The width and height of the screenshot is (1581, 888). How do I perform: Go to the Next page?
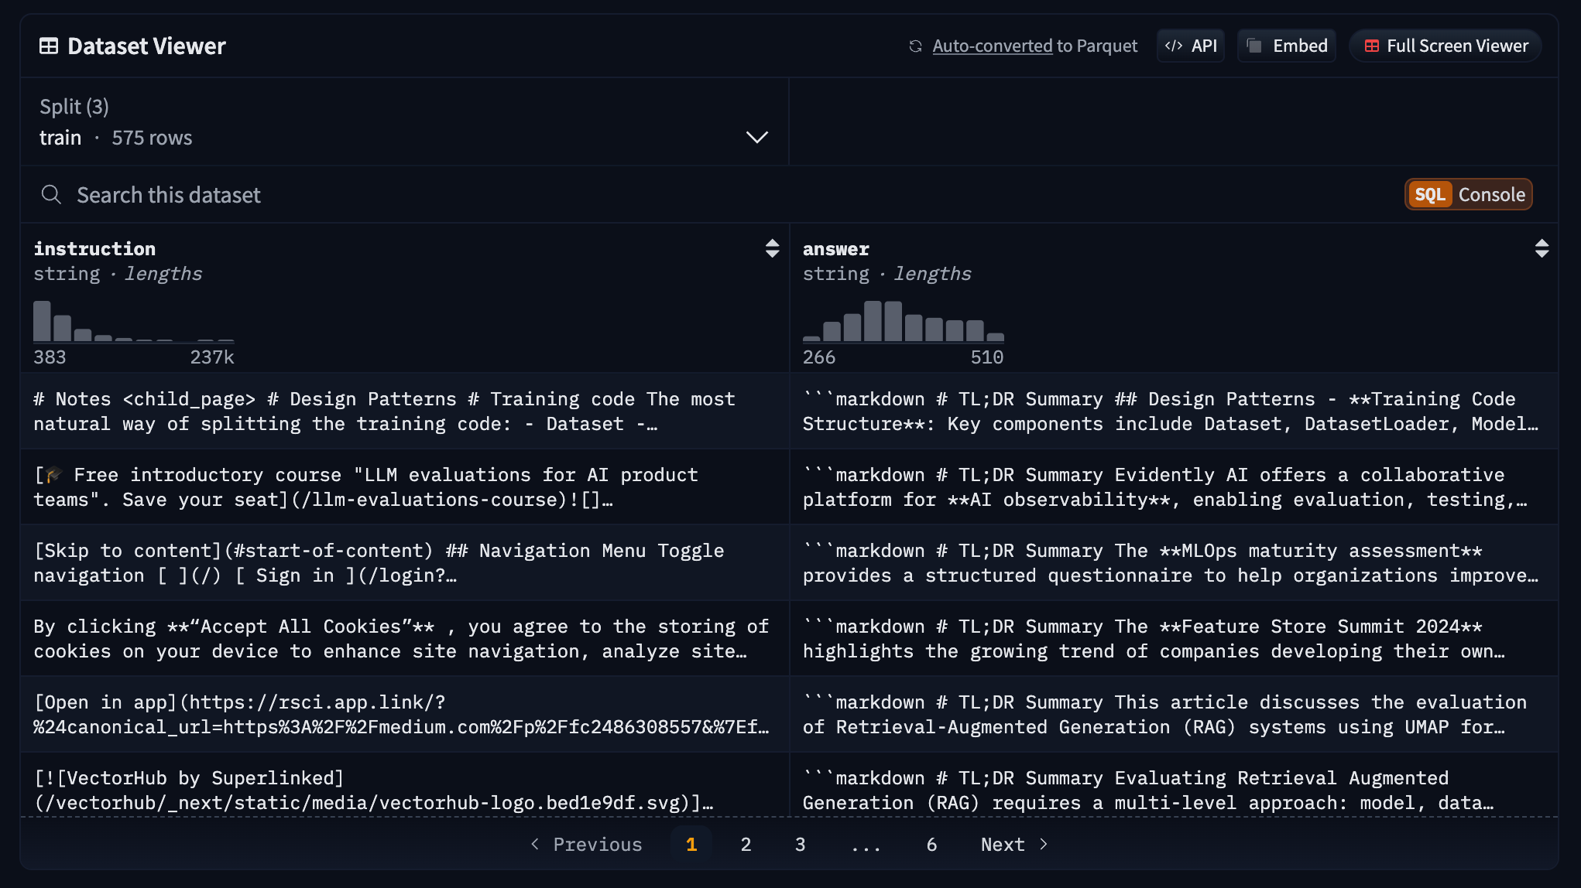pos(1014,845)
